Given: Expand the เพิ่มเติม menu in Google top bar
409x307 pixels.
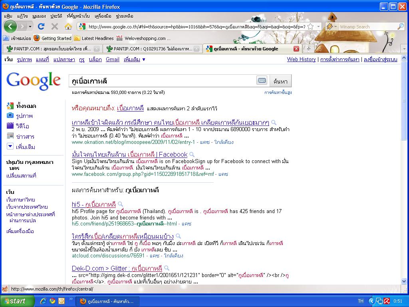Looking at the screenshot, I should pyautogui.click(x=134, y=60).
